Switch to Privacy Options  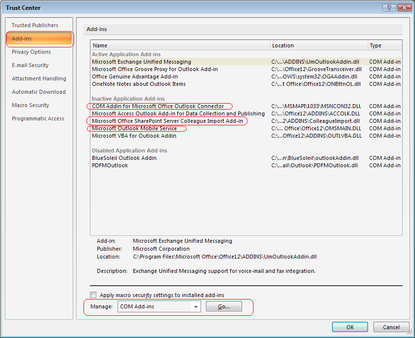tap(31, 52)
